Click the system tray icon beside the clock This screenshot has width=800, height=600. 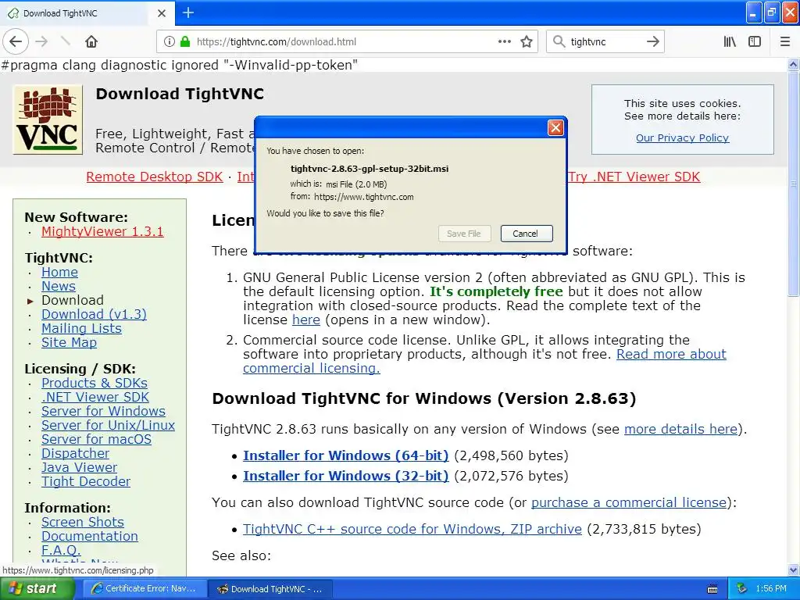[742, 589]
